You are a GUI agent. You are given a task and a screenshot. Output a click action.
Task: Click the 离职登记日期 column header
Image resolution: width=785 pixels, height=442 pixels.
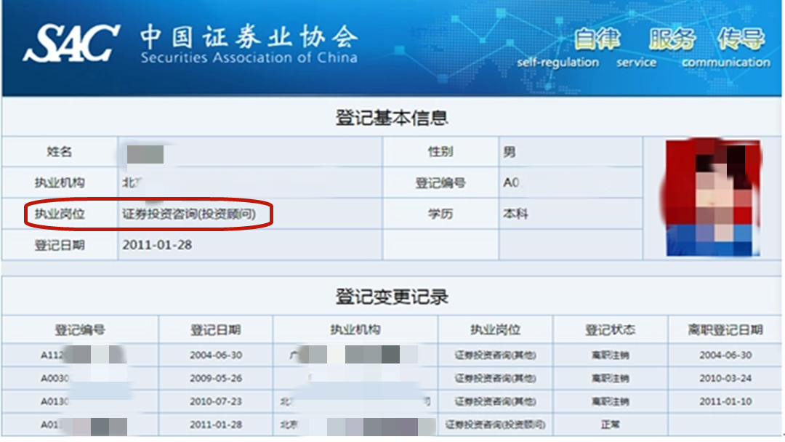click(722, 329)
